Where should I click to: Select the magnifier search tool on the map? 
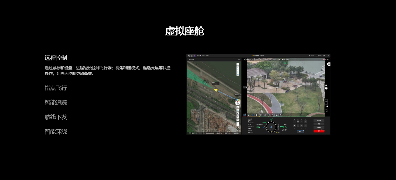[238, 64]
